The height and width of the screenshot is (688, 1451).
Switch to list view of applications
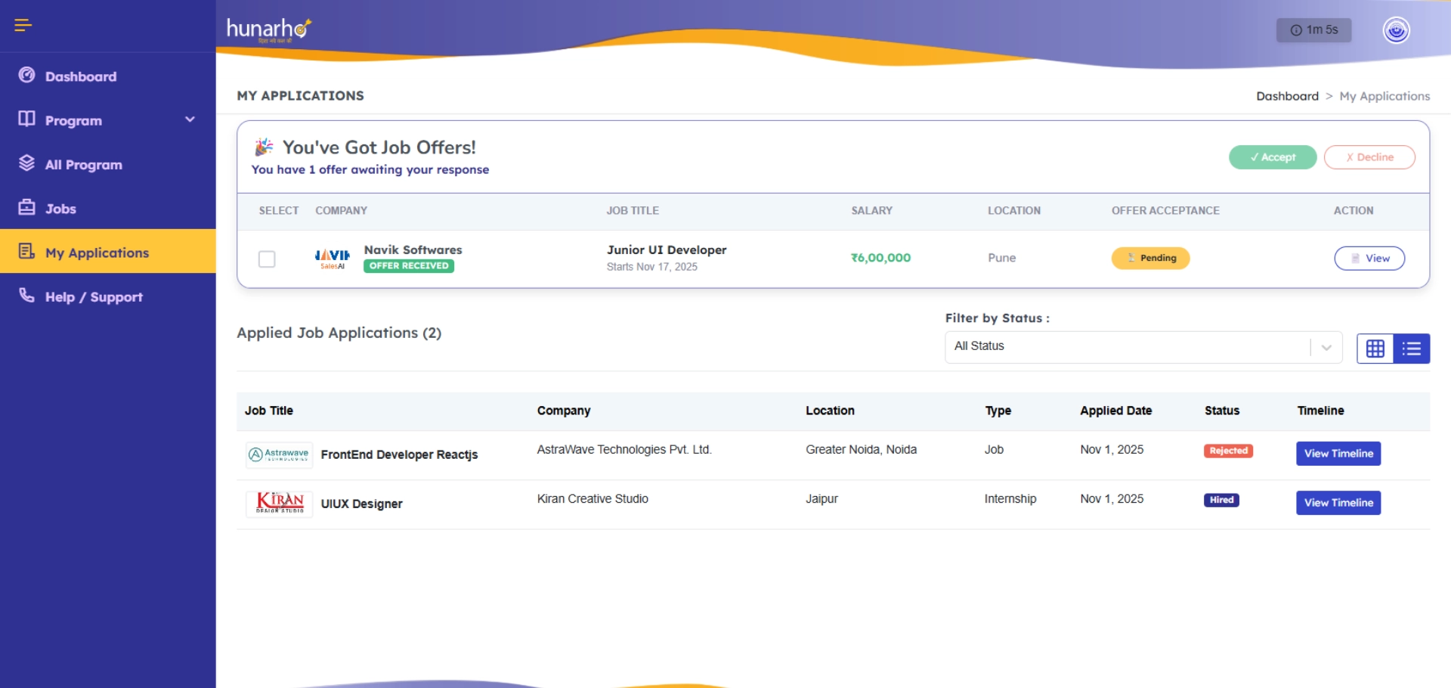tap(1412, 349)
